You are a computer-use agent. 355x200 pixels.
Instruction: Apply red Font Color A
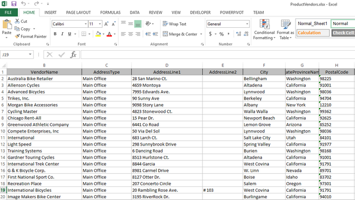(x=109, y=34)
